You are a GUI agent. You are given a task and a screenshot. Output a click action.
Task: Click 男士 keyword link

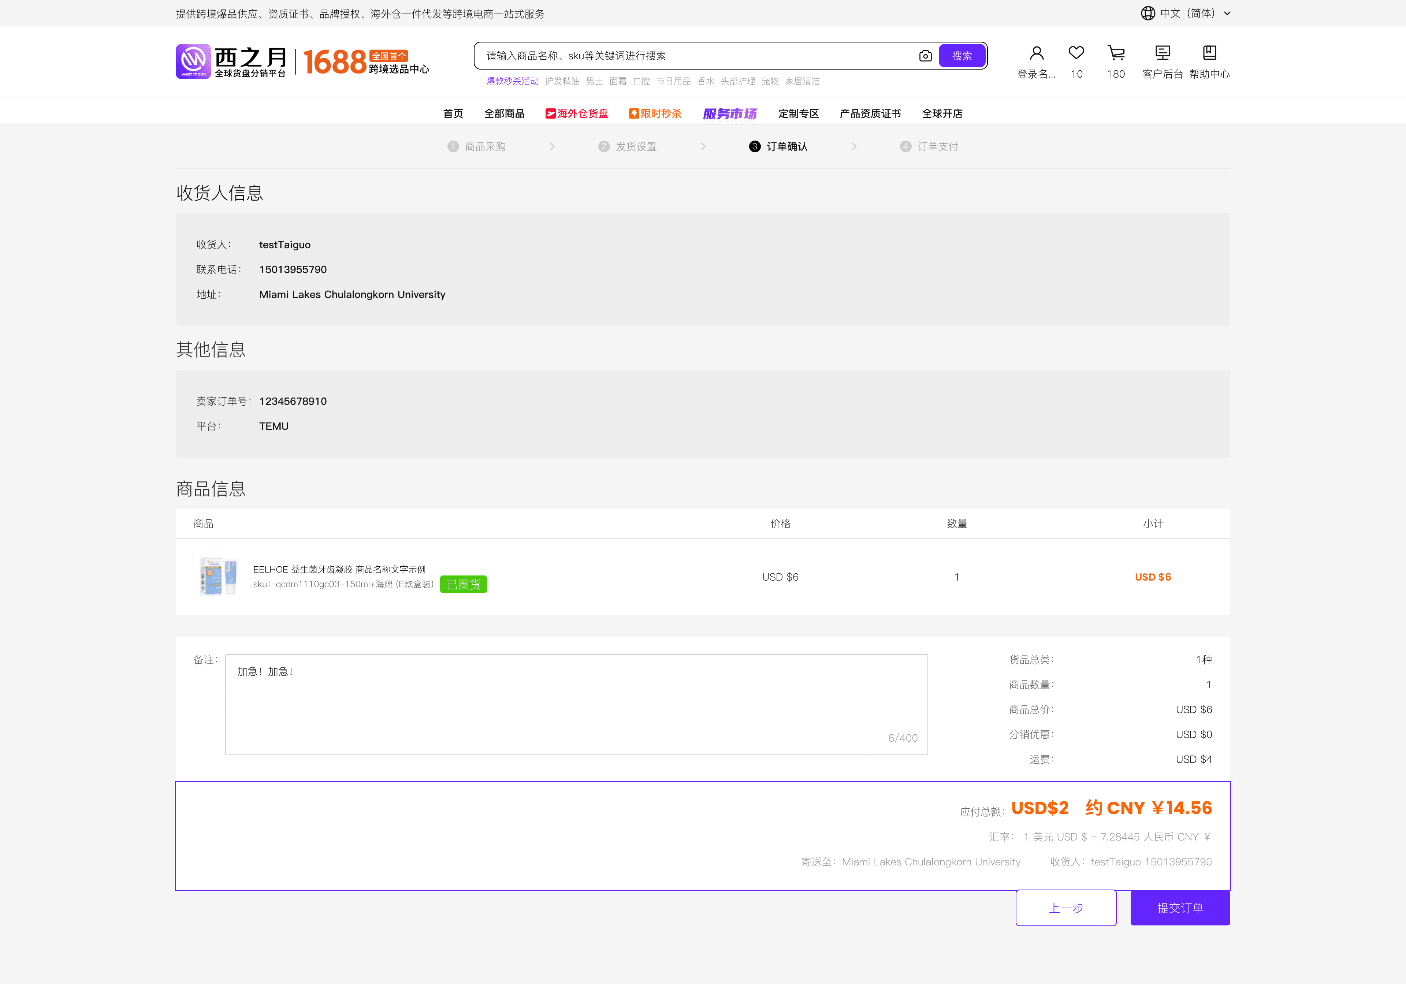pos(594,81)
